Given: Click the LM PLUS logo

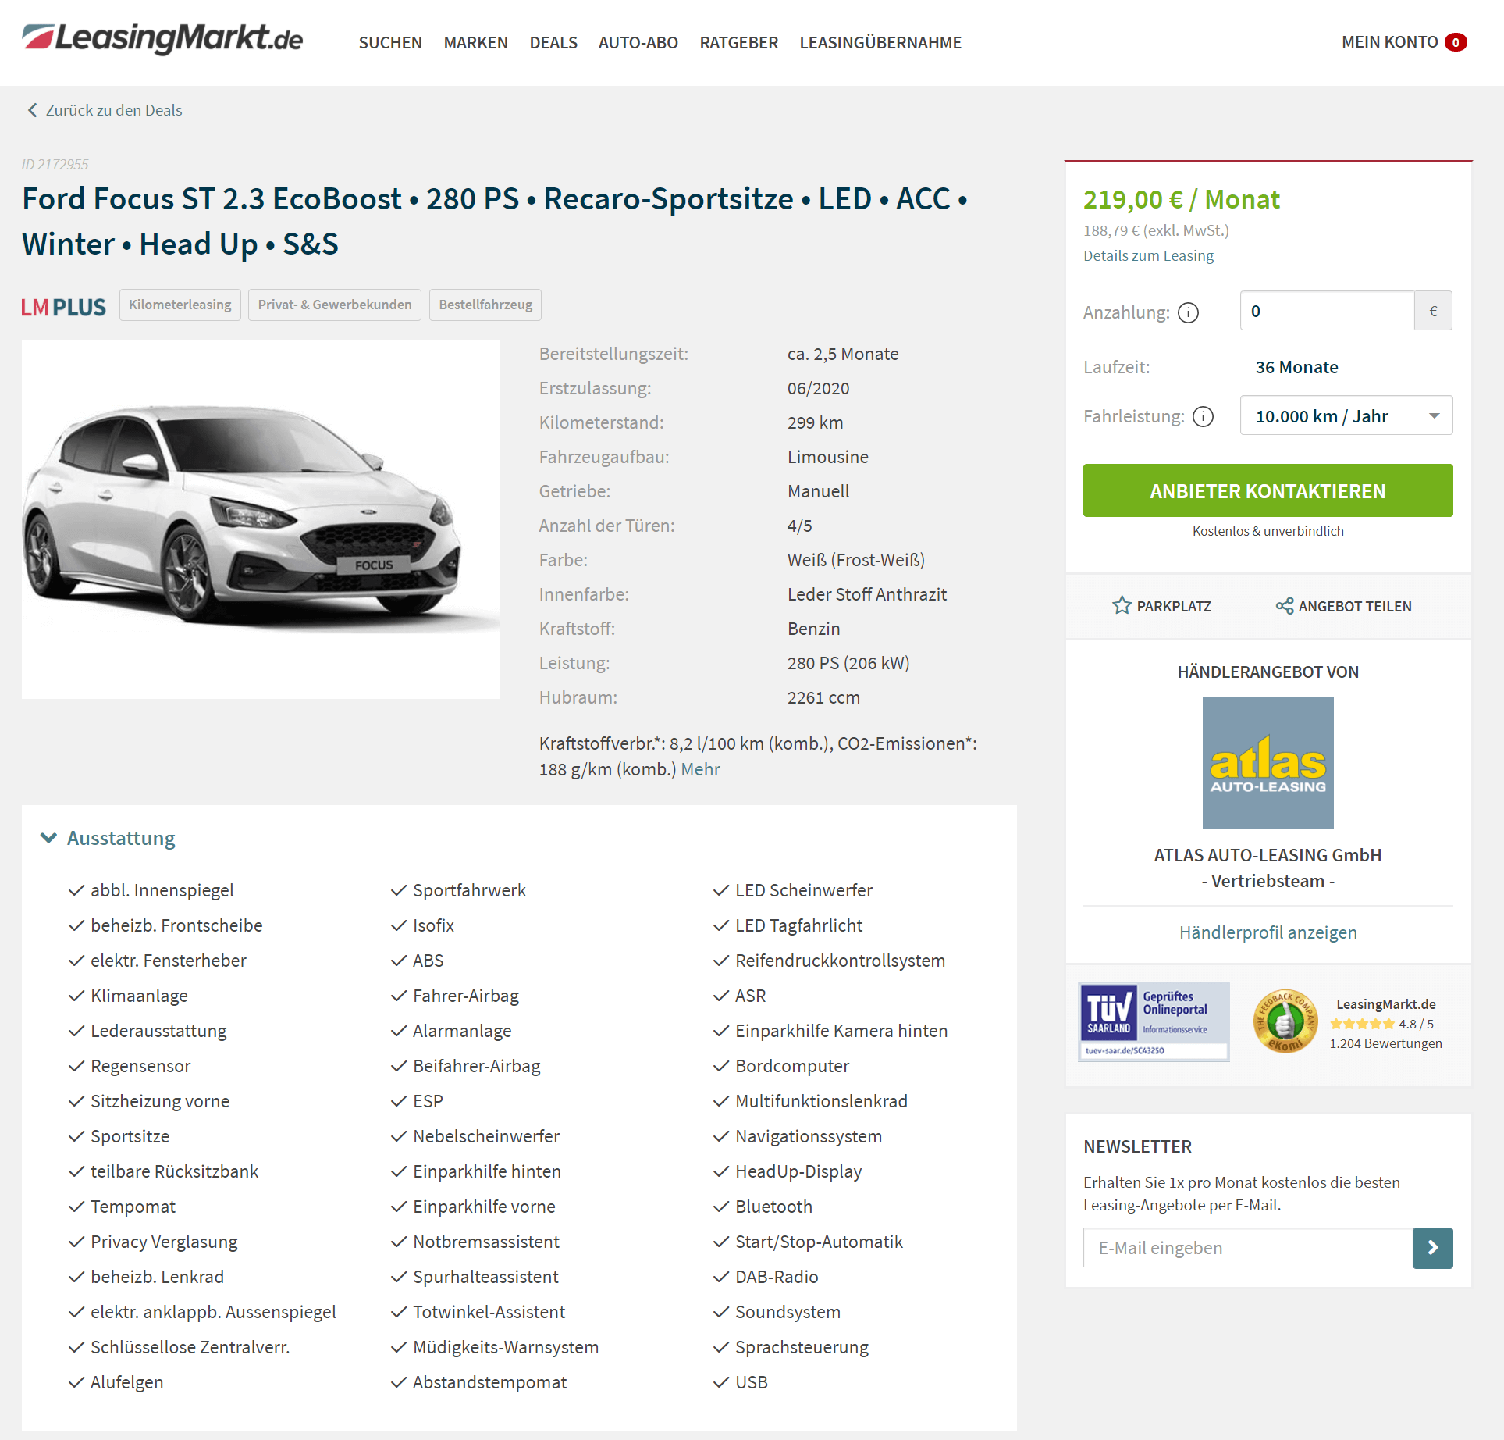Looking at the screenshot, I should click(63, 306).
